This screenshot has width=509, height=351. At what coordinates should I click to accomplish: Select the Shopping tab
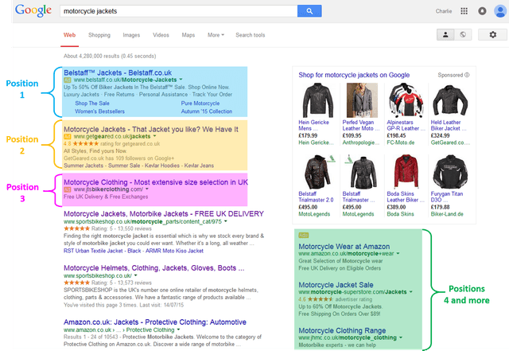point(99,35)
